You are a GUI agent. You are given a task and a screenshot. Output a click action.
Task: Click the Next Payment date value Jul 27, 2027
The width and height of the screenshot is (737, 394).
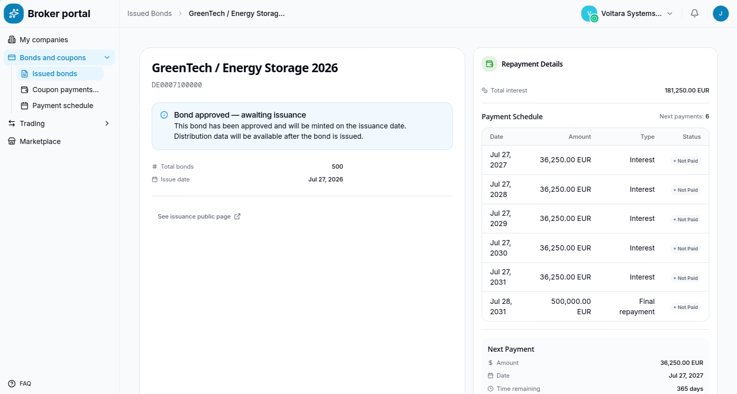click(x=686, y=376)
